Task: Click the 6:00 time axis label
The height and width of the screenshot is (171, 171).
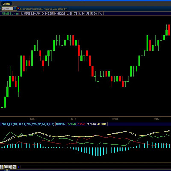Action: [32, 119]
